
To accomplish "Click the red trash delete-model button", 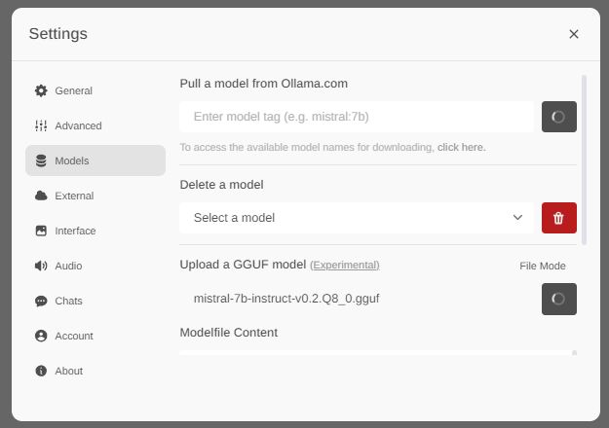I will click(559, 218).
